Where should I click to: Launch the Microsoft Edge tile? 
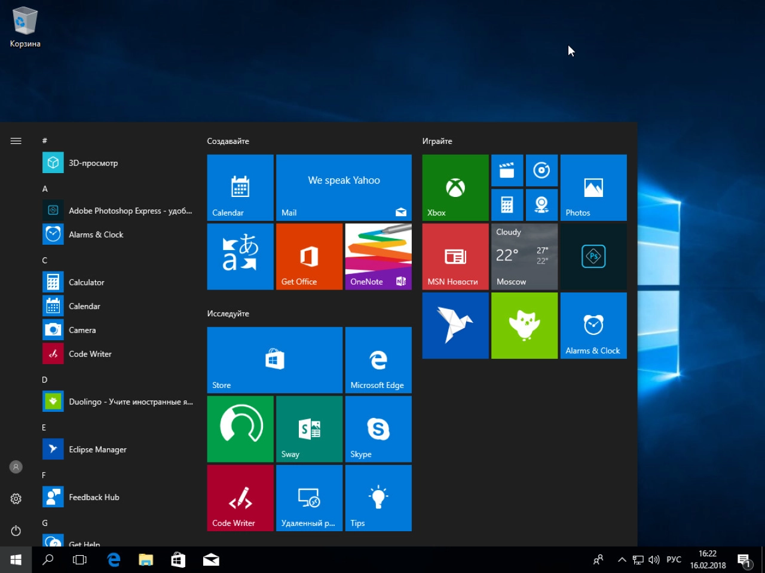378,360
